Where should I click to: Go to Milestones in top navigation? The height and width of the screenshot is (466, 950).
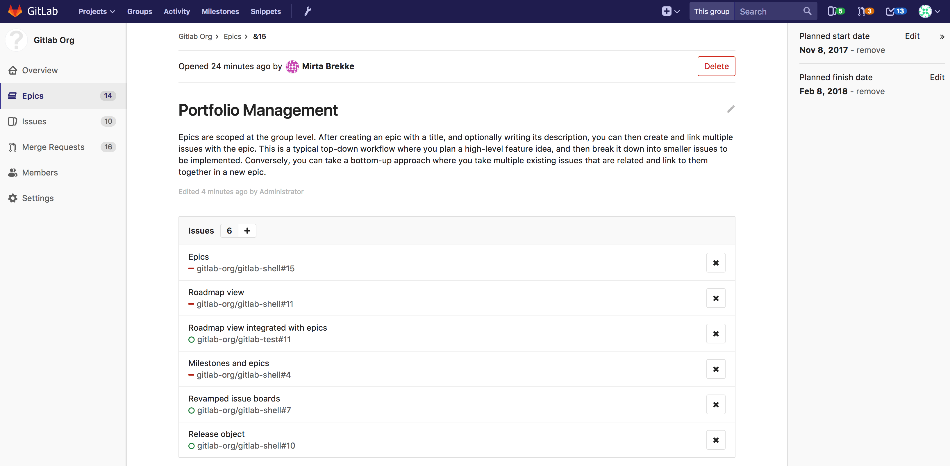(x=220, y=11)
